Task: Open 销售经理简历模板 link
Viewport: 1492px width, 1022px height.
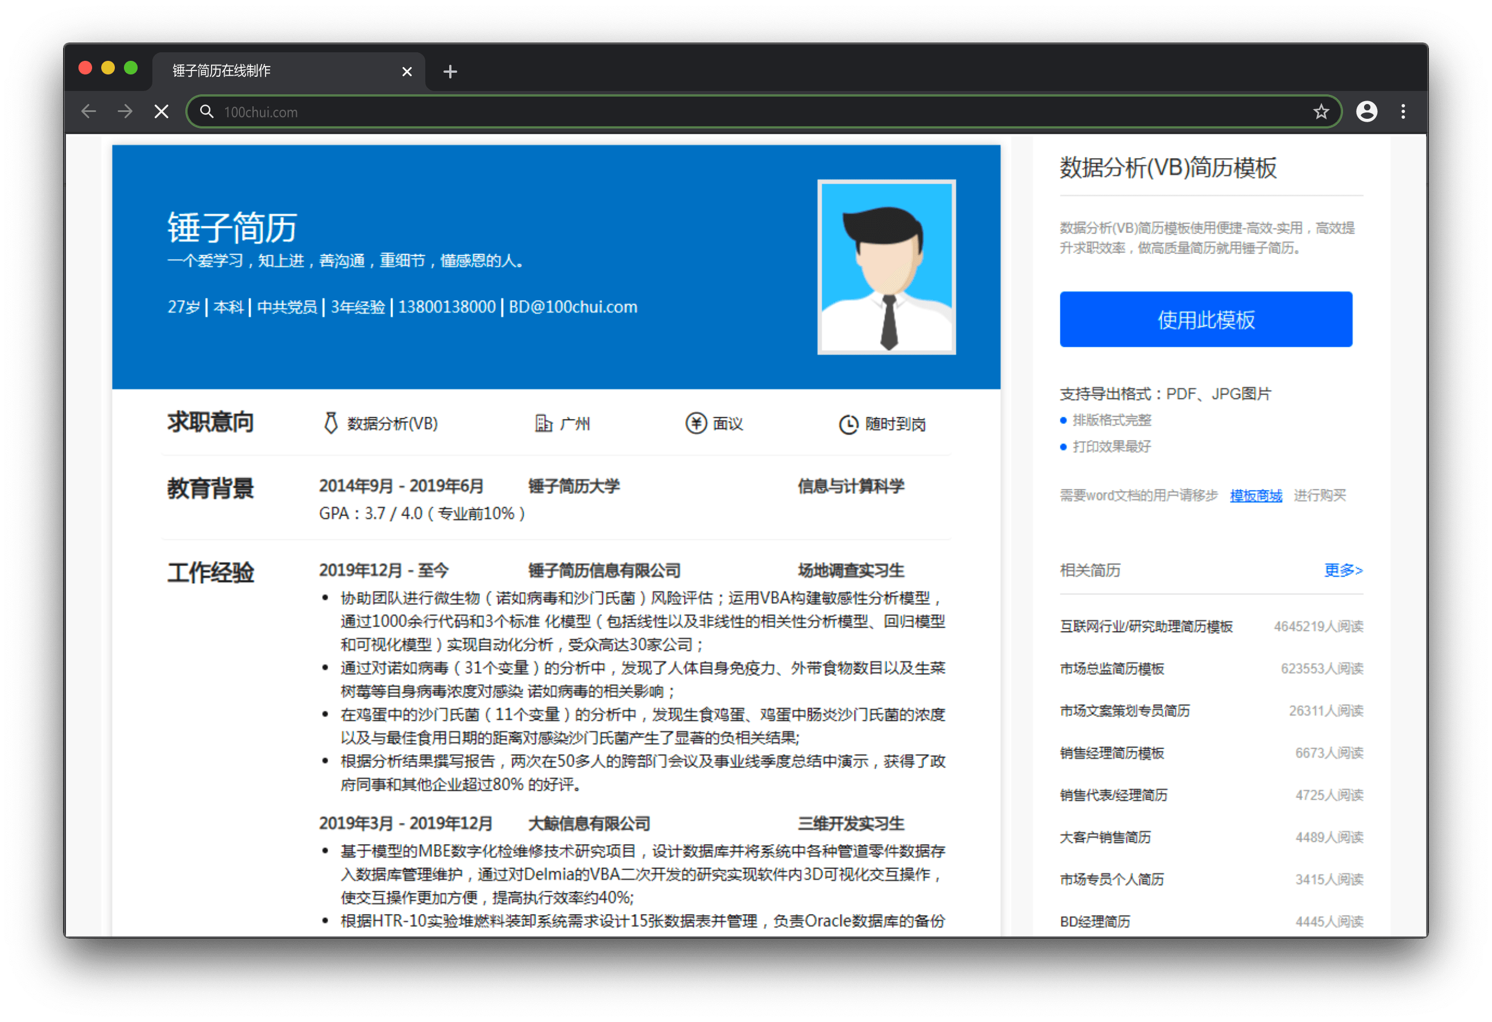Action: tap(1111, 753)
